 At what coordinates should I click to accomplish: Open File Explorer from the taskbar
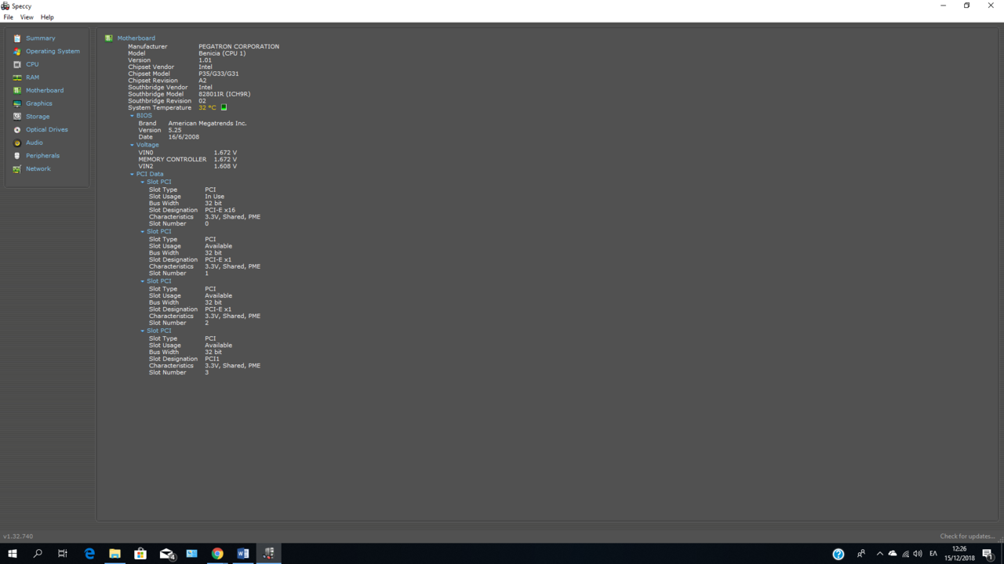coord(115,554)
